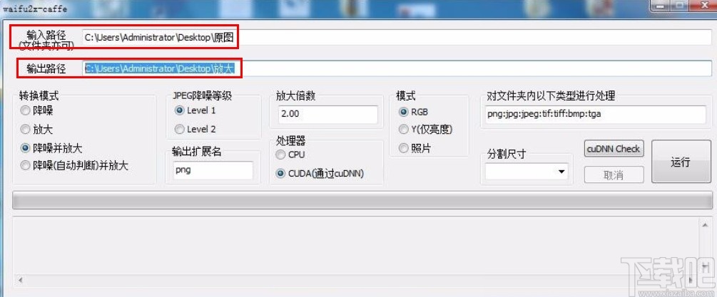Select Y(仅亮度) model mode

click(x=426, y=130)
